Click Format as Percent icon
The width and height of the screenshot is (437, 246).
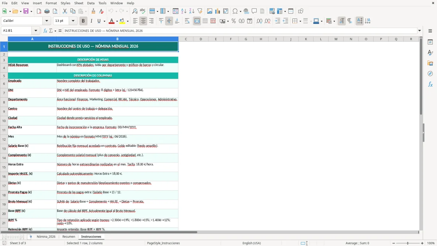[234, 21]
